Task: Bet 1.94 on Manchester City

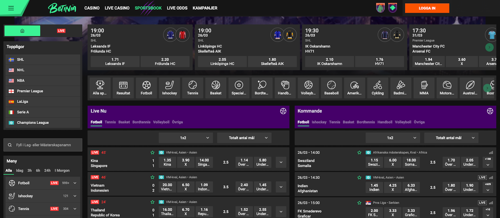Action: click(429, 61)
